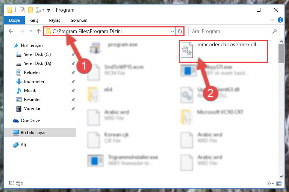This screenshot has width=289, height=192.
Task: Click the vertical scrollbar down arrow
Action: pos(281,176)
